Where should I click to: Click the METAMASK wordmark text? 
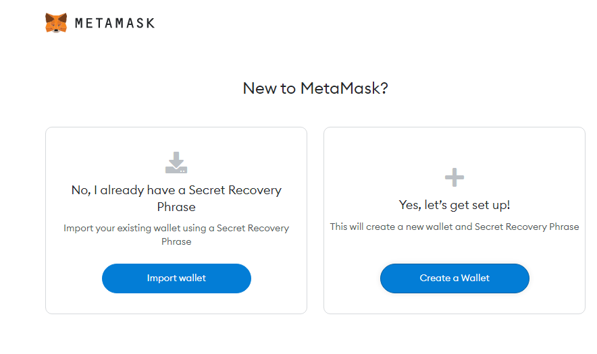point(115,23)
